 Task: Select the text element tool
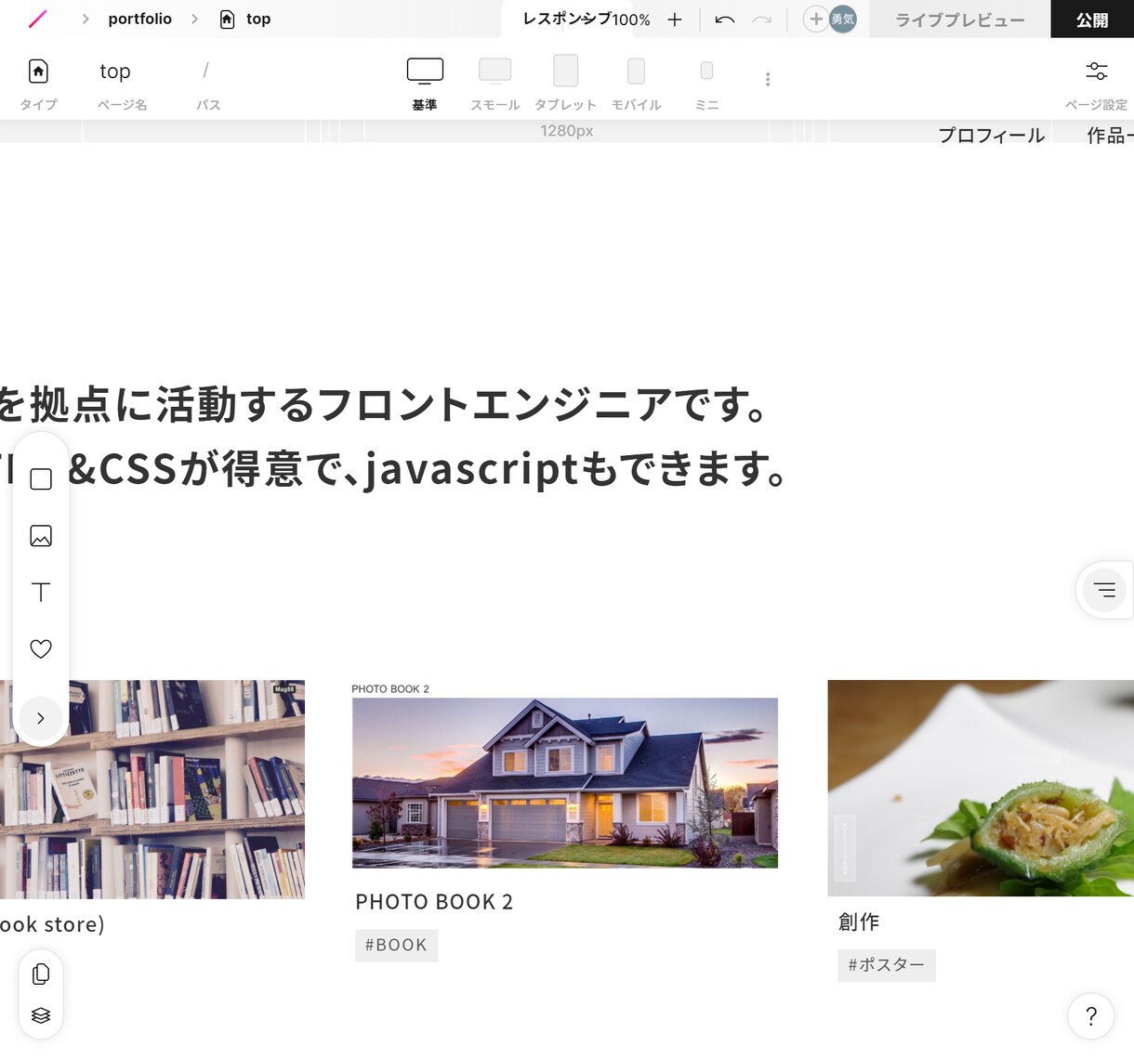[x=41, y=592]
